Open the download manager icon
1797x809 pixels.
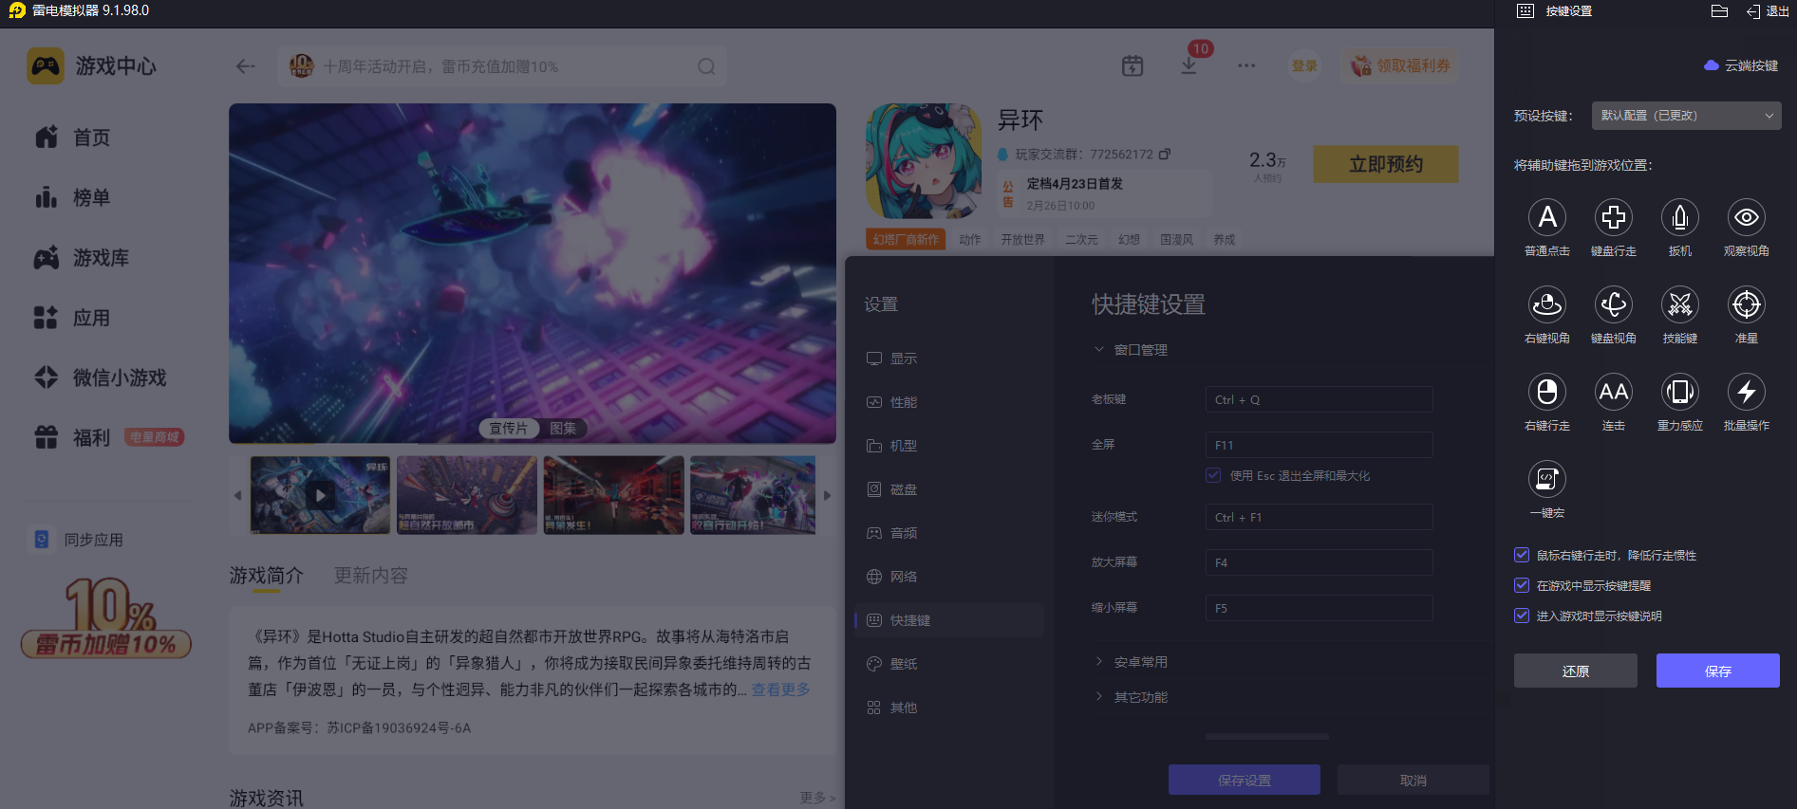coord(1189,65)
